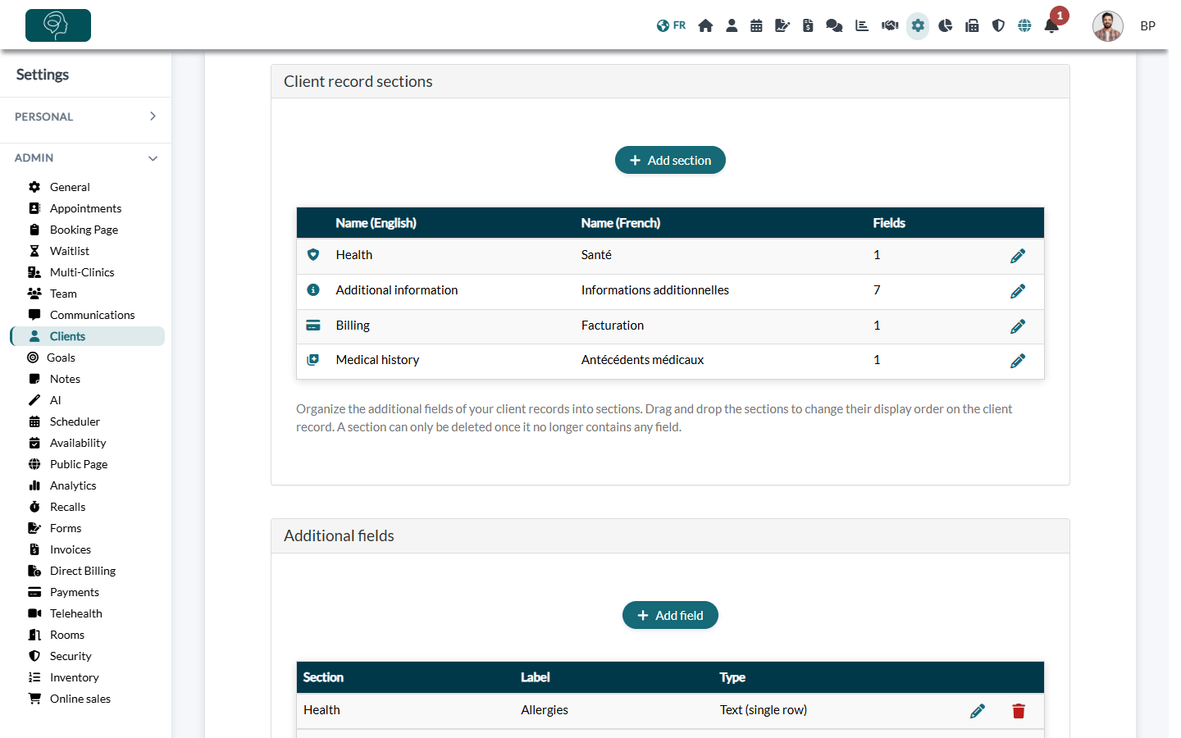
Task: Open the signed forms icon in top bar
Action: (x=782, y=25)
